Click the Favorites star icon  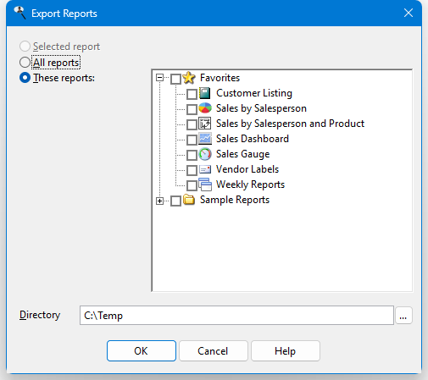click(x=189, y=78)
